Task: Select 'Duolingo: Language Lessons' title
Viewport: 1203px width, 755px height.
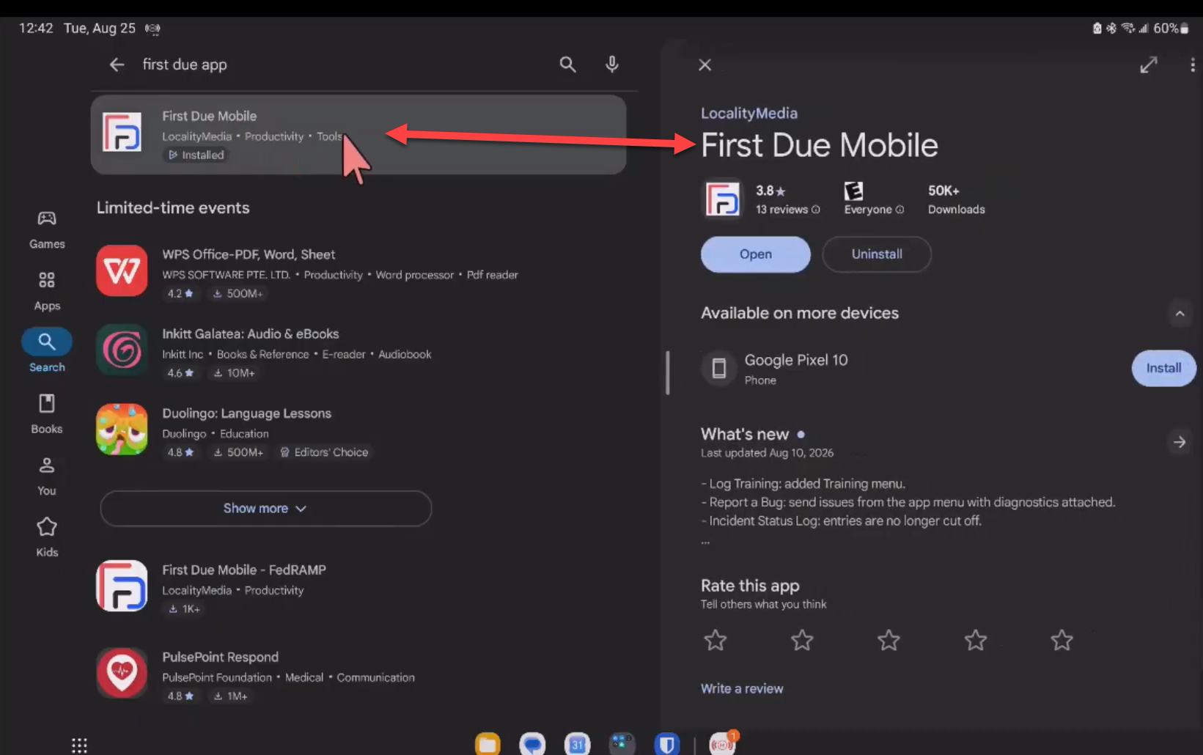Action: tap(247, 413)
